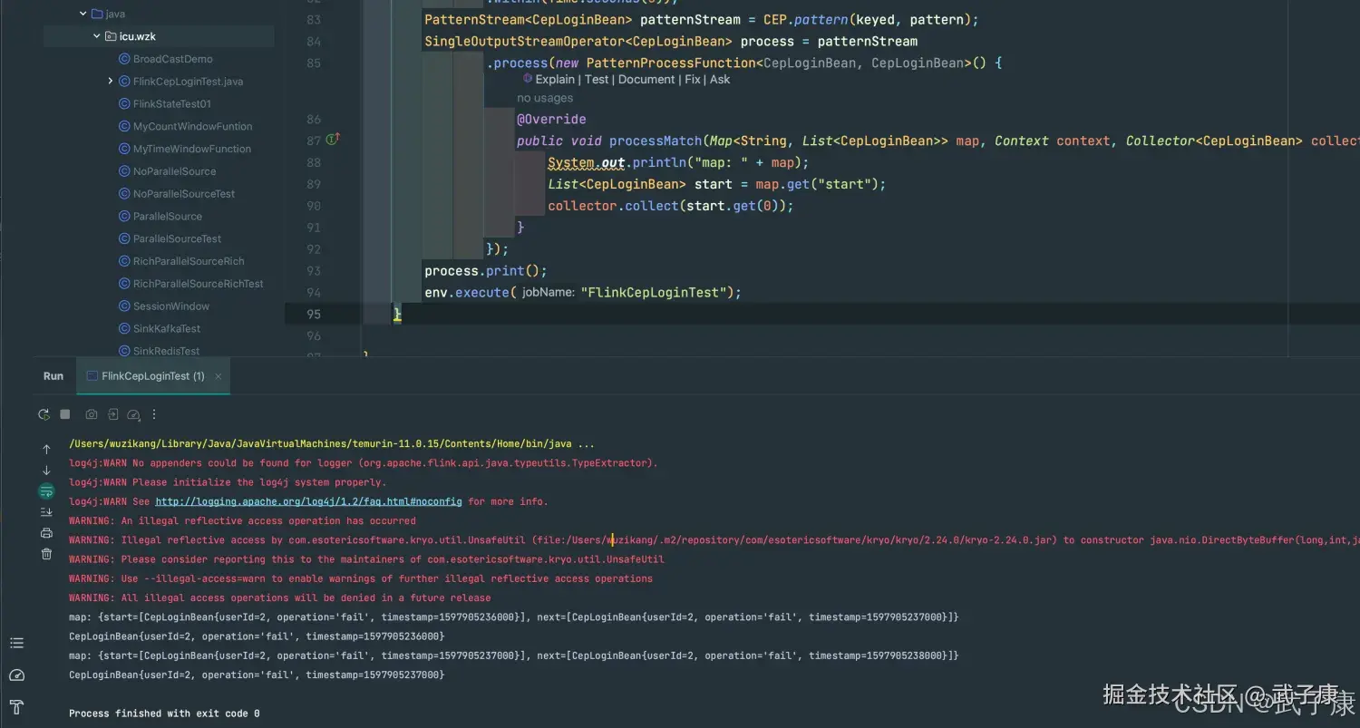Screen dimensions: 1360x728
Task: Click the Attach Debugger (arrow-into-box) icon
Action: (112, 414)
